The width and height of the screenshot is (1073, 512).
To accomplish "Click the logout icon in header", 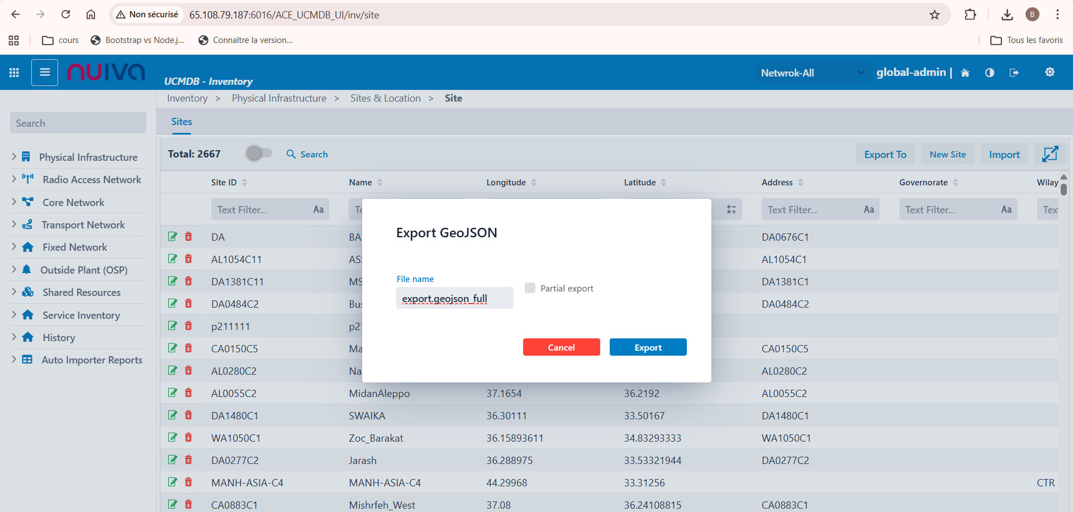I will click(1014, 73).
